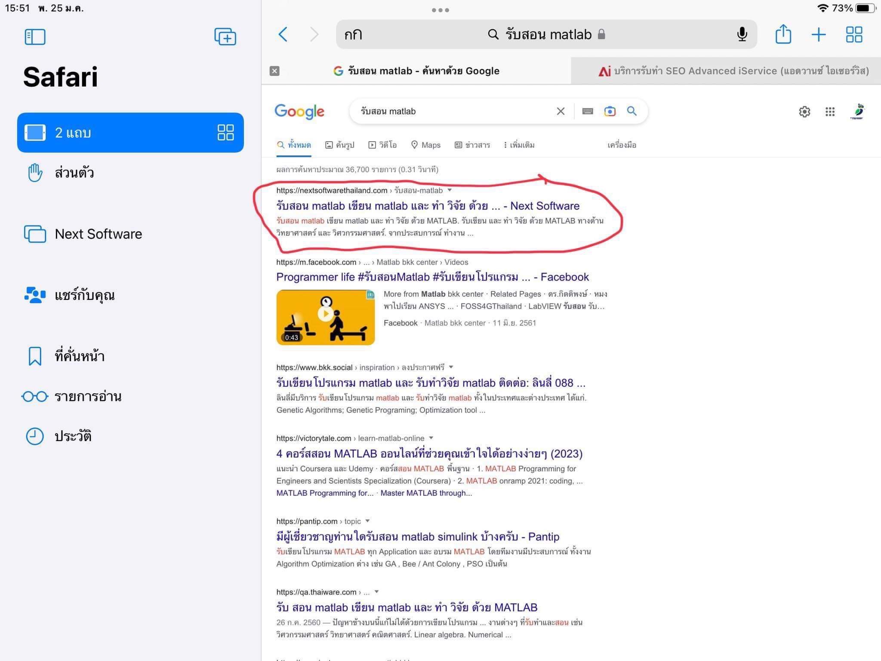Open the Google apps grid
The width and height of the screenshot is (881, 661).
(x=830, y=112)
